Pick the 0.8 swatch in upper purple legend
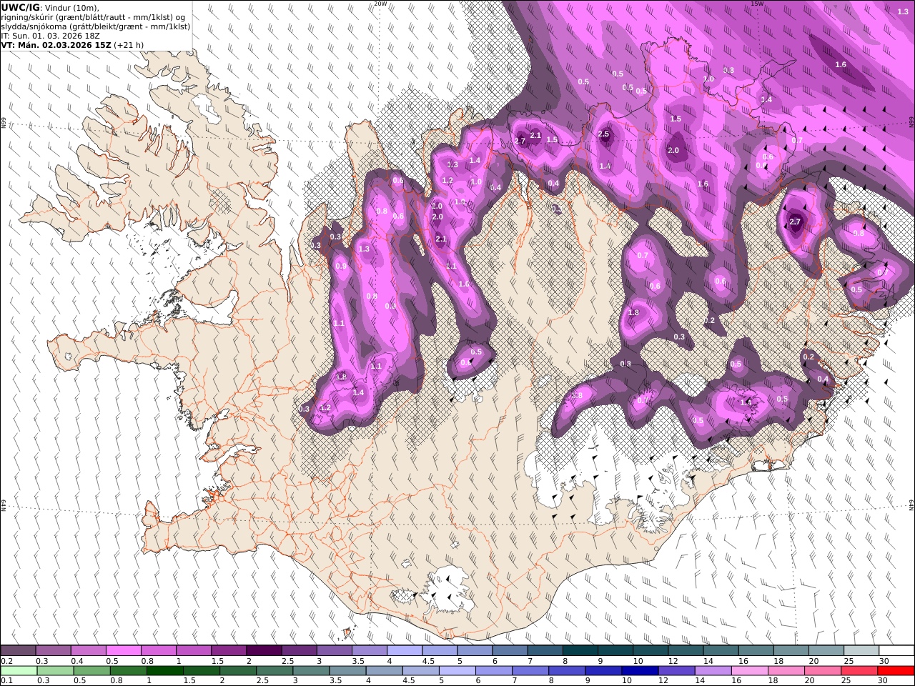 pos(158,650)
